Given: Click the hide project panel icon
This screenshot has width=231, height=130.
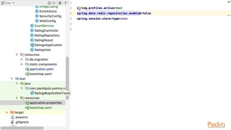Looking at the screenshot, I should [x=66, y=3].
